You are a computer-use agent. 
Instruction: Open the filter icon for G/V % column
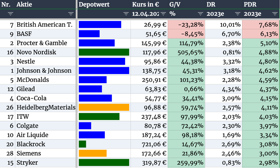pyautogui.click(x=200, y=14)
